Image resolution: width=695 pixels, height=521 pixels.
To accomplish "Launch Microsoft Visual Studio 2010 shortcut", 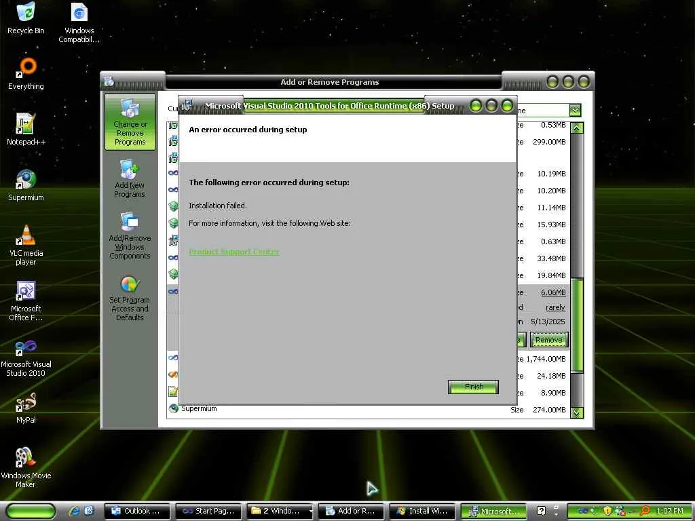I will [26, 357].
